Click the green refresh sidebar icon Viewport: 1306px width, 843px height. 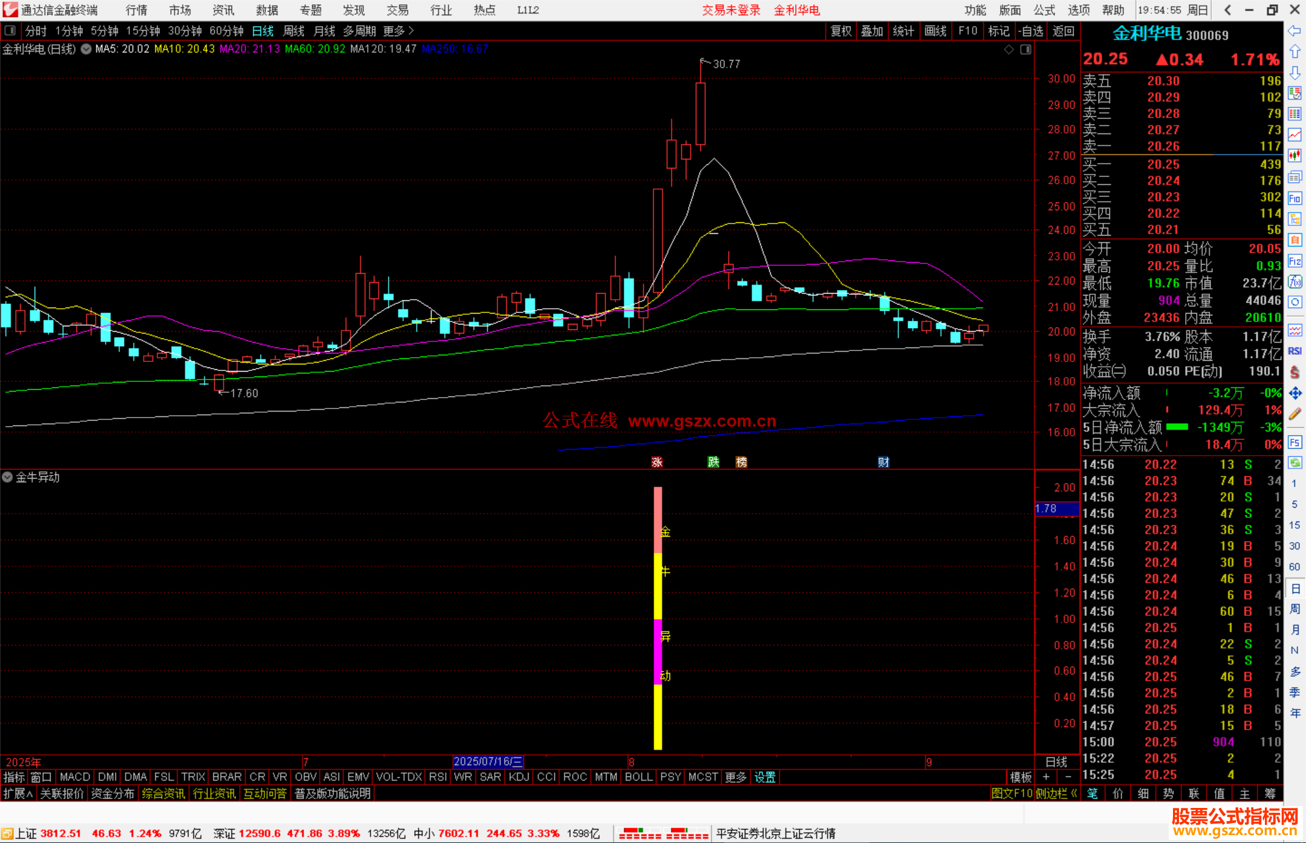tap(1295, 463)
